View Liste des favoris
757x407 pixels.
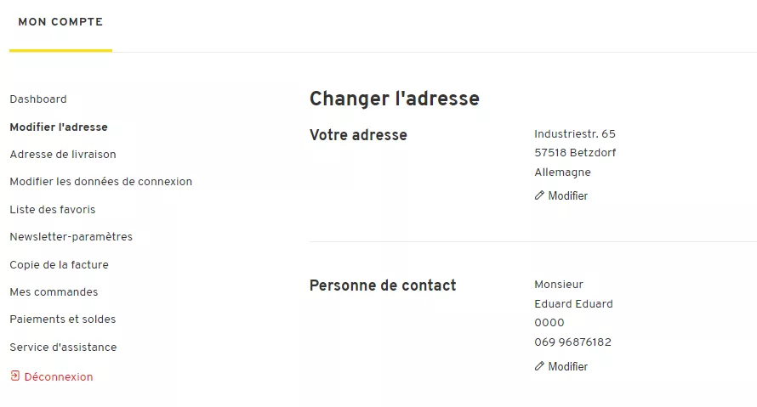click(53, 210)
